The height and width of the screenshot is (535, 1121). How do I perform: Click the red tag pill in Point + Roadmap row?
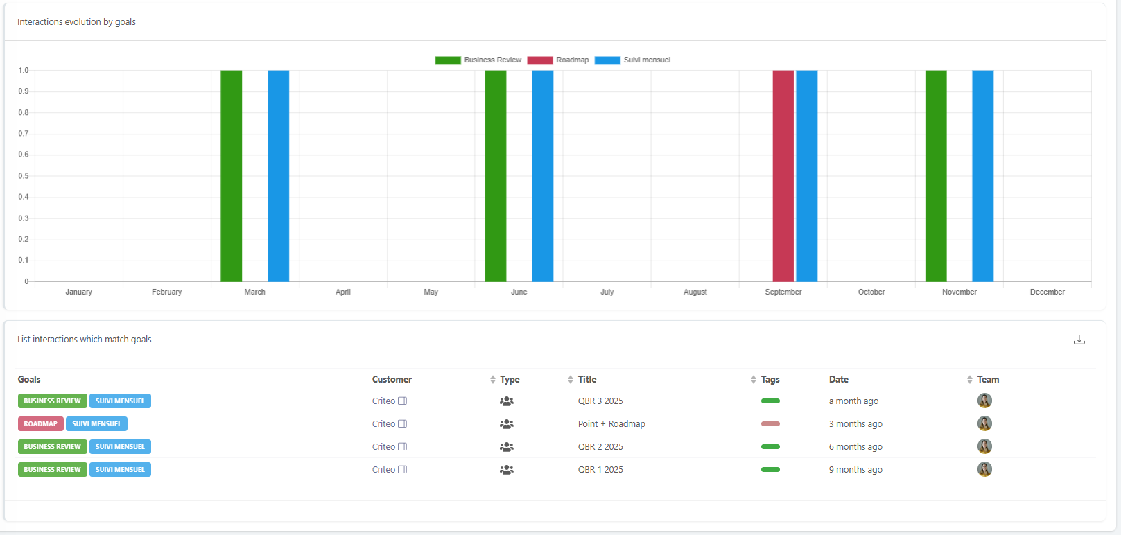click(770, 424)
